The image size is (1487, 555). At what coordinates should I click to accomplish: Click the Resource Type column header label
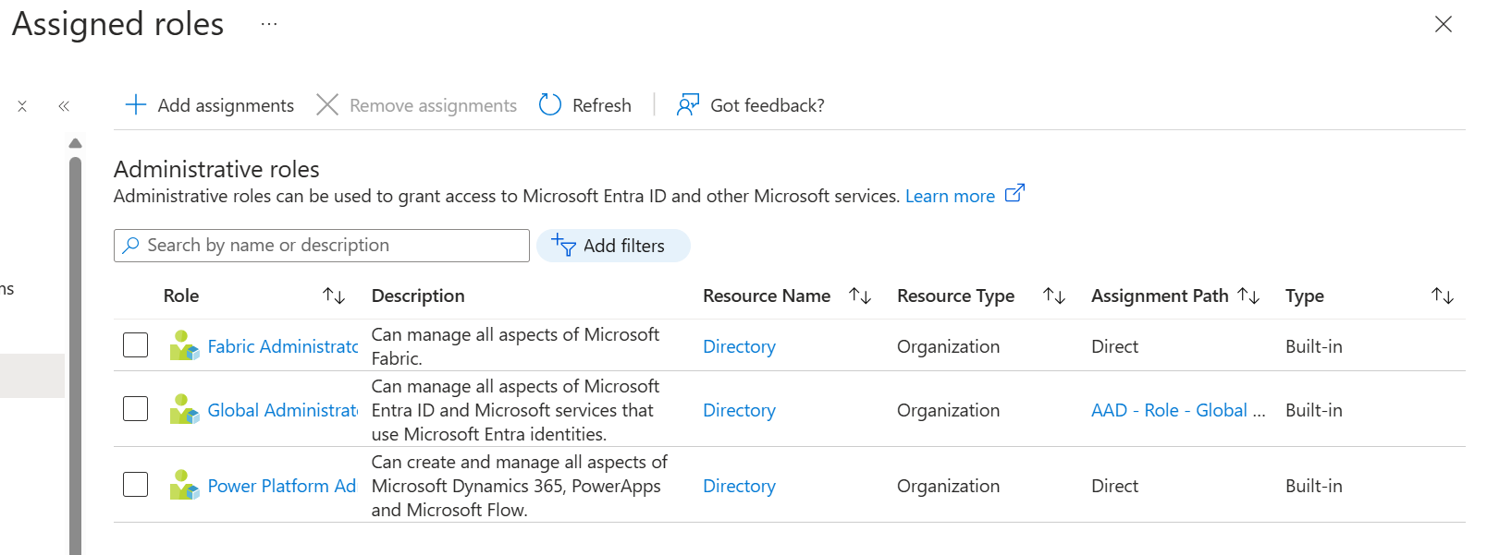pyautogui.click(x=955, y=296)
